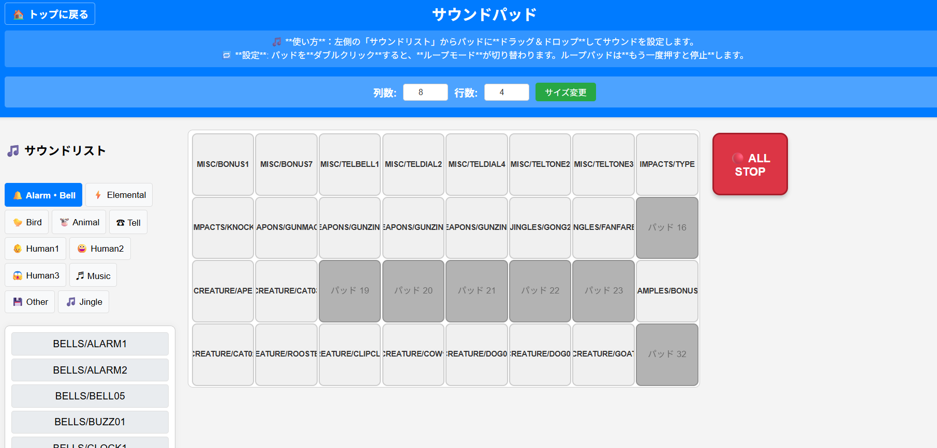Trigger the CREATURE/GOAT pad
937x448 pixels.
tap(604, 354)
